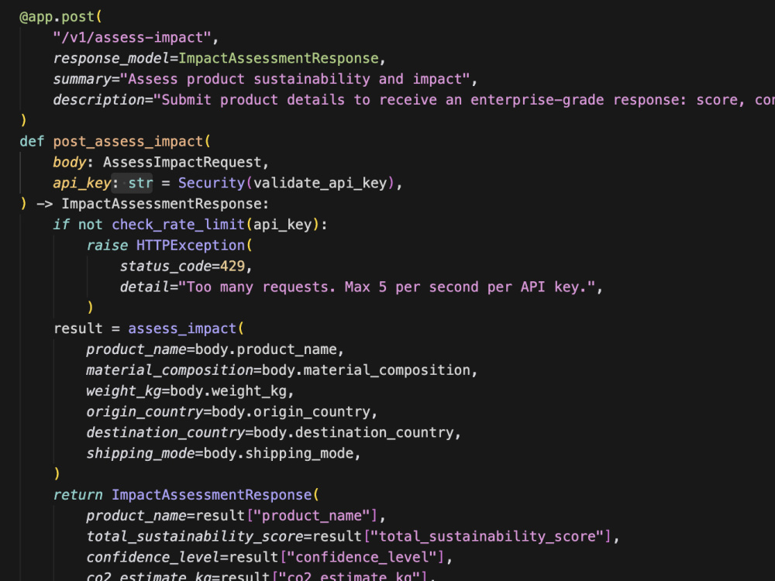Click ImpactAssessmentResponse in the response_model argument
This screenshot has width=775, height=581.
pos(278,58)
